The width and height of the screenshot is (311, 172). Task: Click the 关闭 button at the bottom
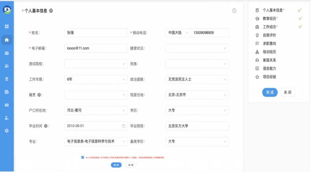tap(131, 165)
